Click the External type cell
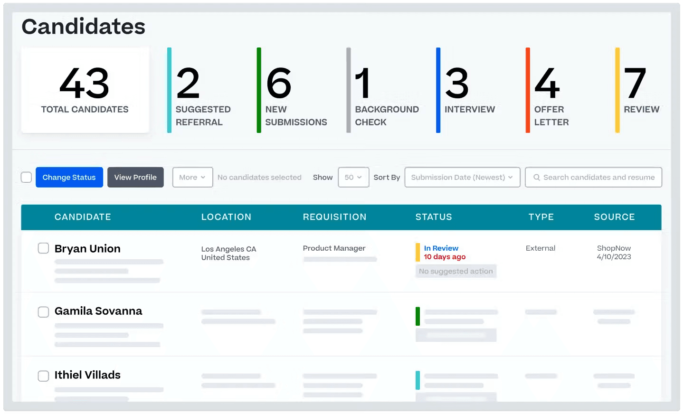684x414 pixels. [541, 248]
